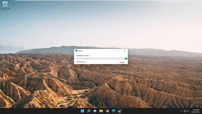
Task: Open the clock and date panel
Action: 195,111
